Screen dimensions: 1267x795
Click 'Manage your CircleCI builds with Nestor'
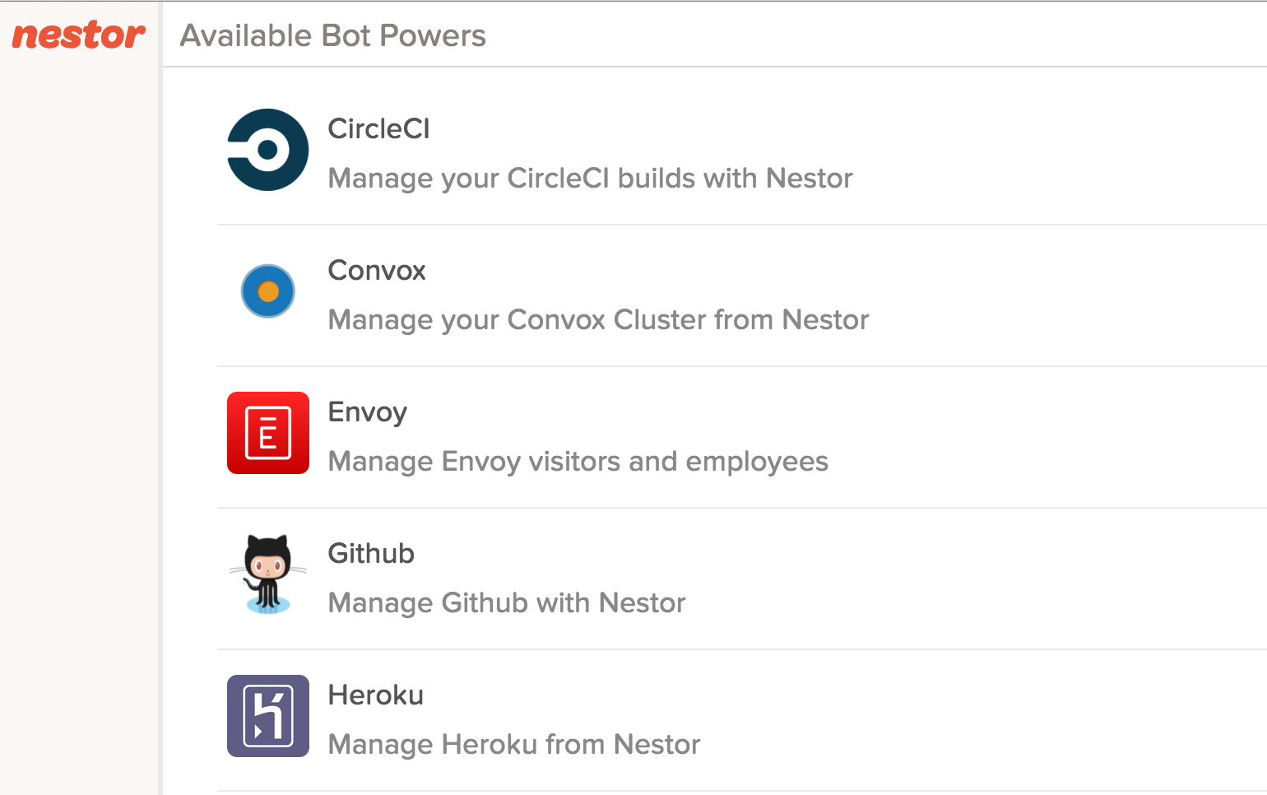pyautogui.click(x=590, y=179)
